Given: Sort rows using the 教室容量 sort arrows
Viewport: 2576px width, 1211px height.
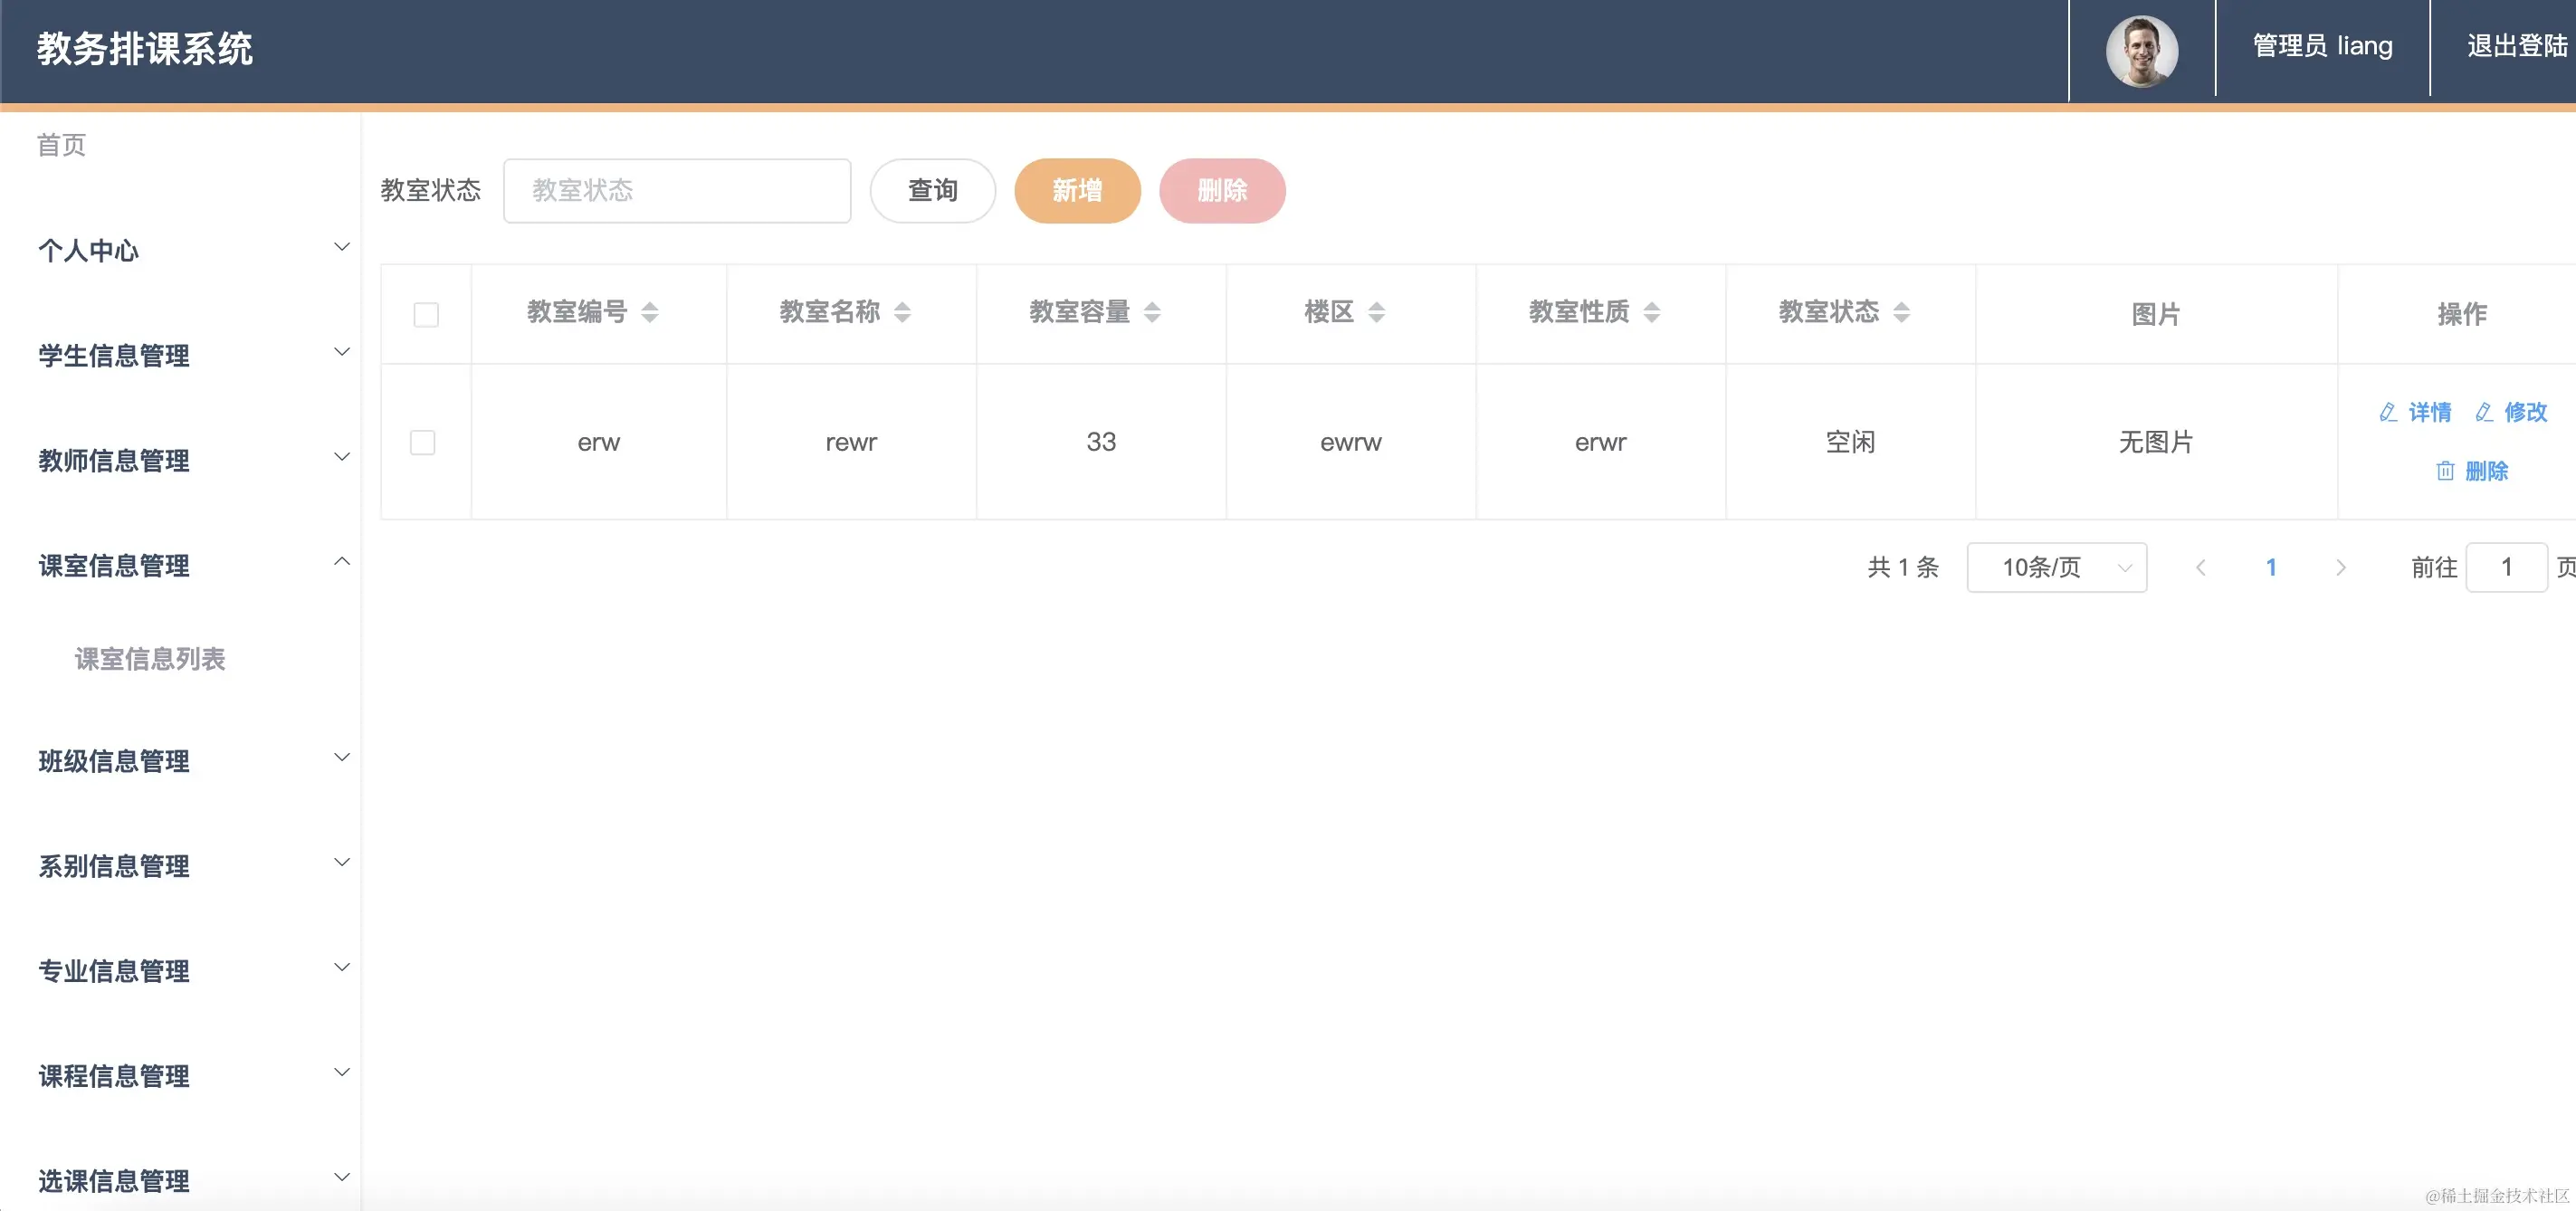Looking at the screenshot, I should pos(1155,312).
